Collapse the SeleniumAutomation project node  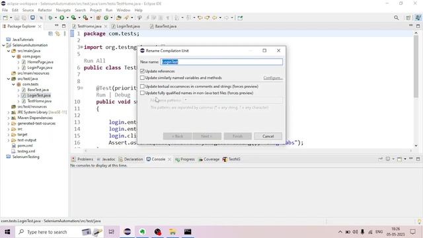point(3,46)
